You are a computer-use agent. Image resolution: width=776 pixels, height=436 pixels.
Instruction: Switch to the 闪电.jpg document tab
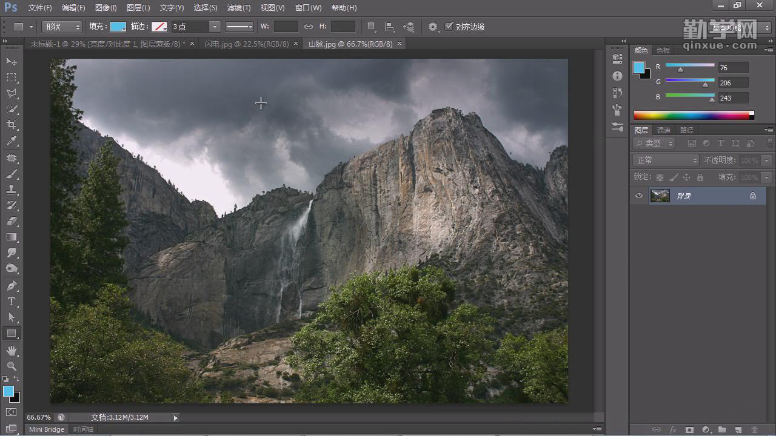tap(247, 44)
